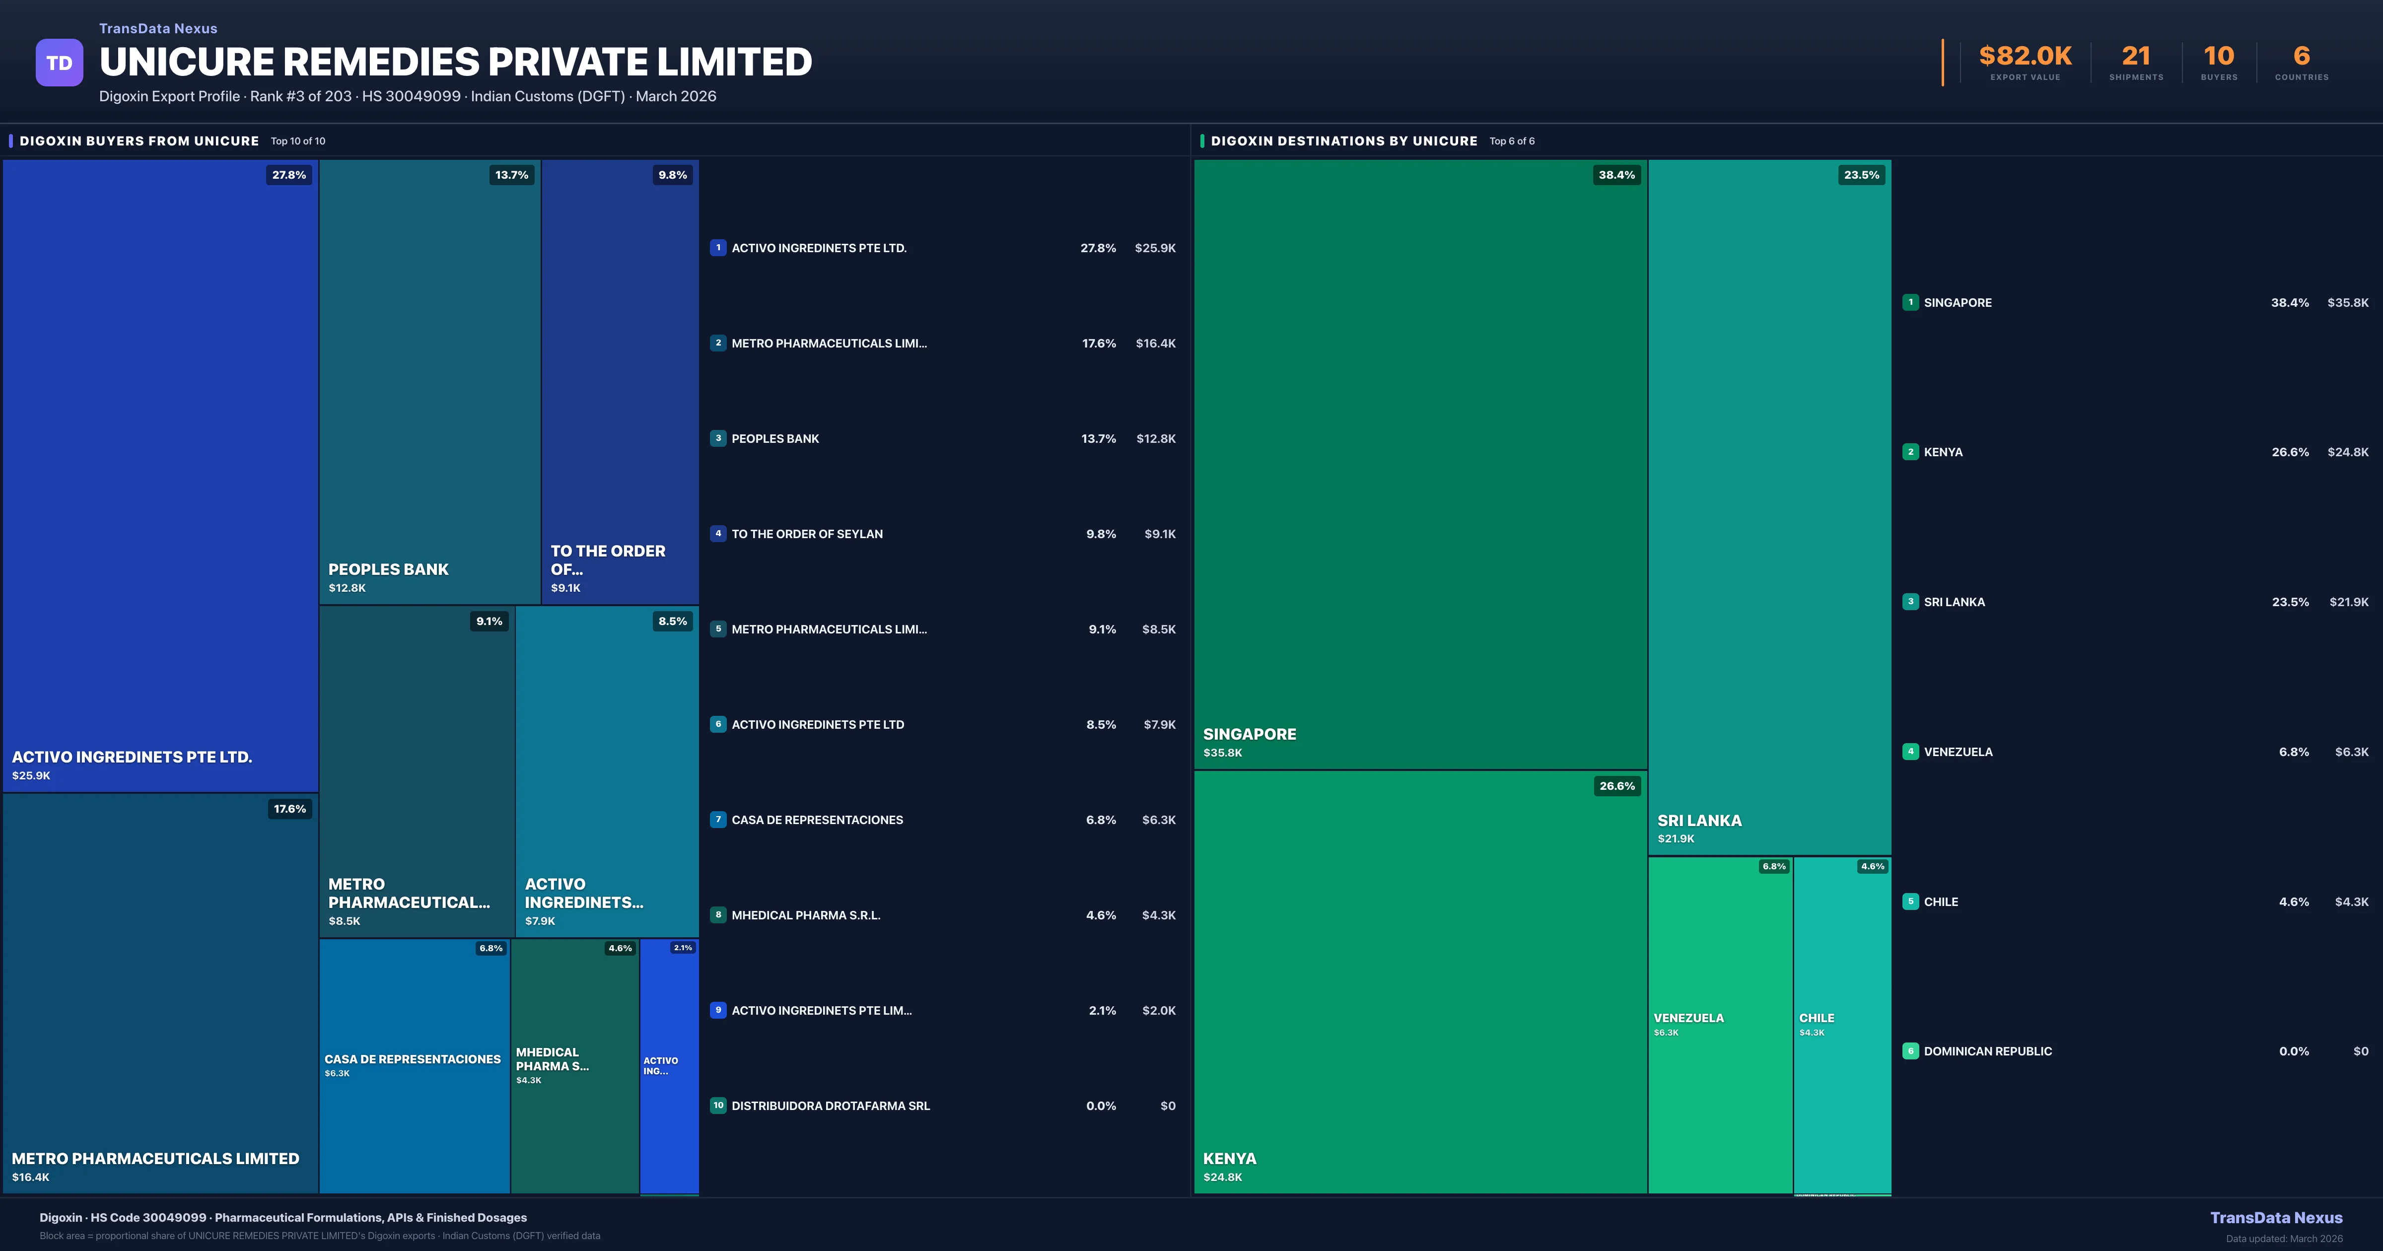2383x1251 pixels.
Task: Select the numbered badge beside ACTIVO INGREDINETS PTE LTD.
Action: pyautogui.click(x=719, y=248)
